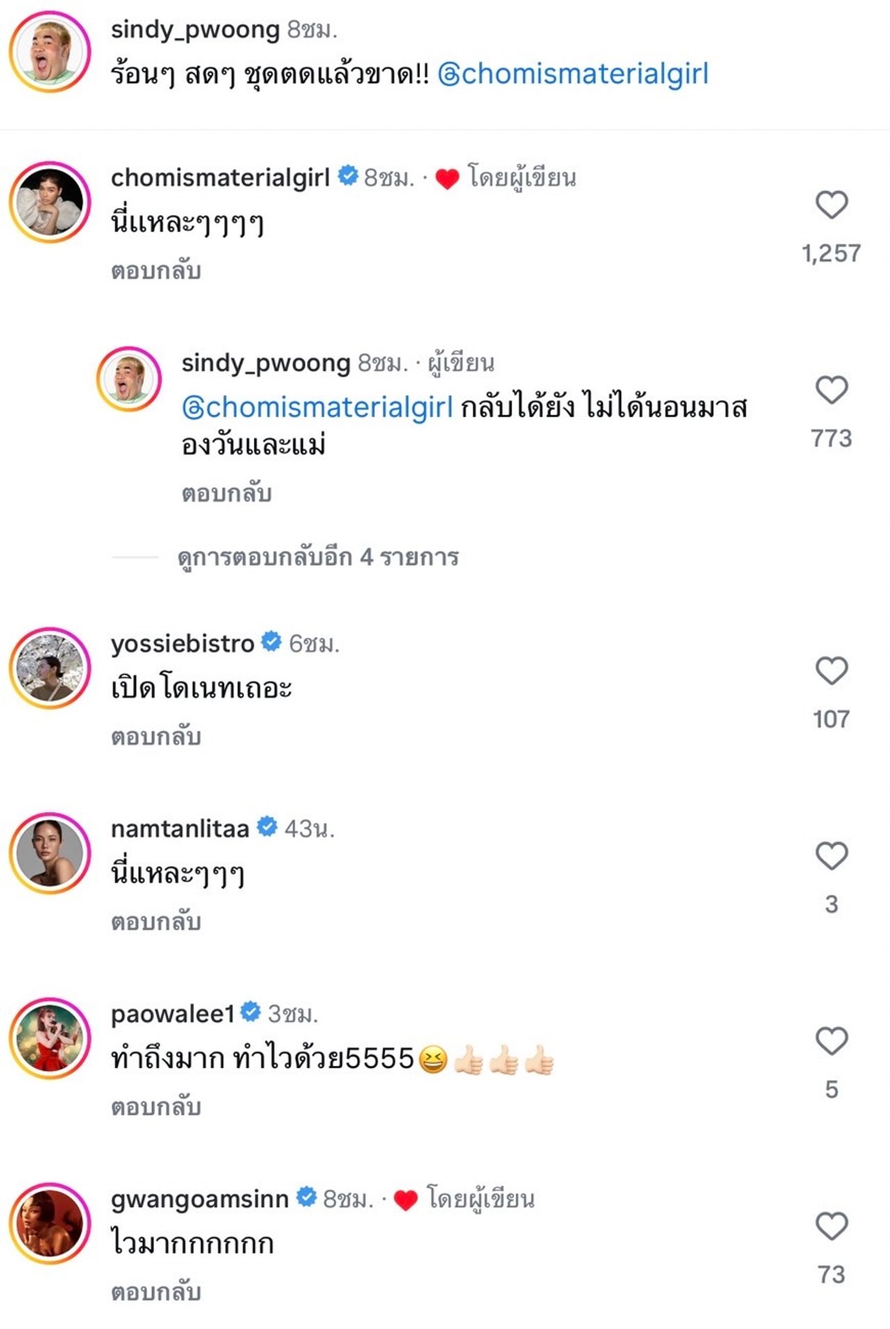Image resolution: width=890 pixels, height=1329 pixels.
Task: Open namtanlitaa's profile avatar
Action: point(50,853)
